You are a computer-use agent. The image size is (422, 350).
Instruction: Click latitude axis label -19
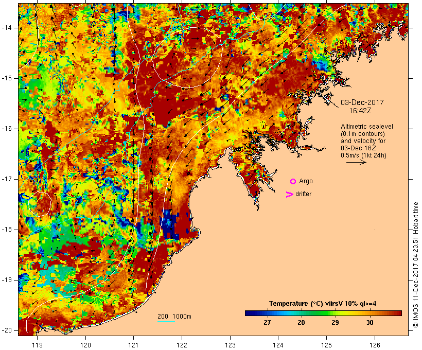(7, 280)
